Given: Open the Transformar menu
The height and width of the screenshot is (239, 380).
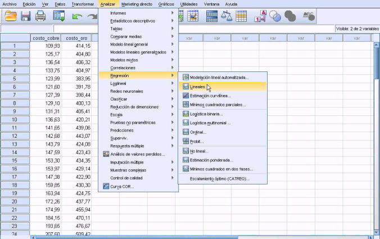Looking at the screenshot, I should point(83,4).
